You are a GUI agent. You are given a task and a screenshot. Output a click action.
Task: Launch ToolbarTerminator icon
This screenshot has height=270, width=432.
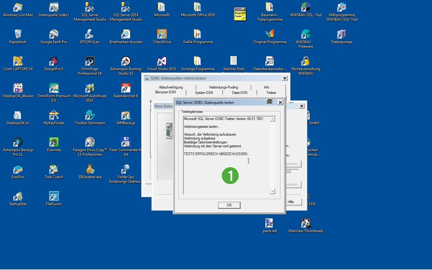click(90, 118)
